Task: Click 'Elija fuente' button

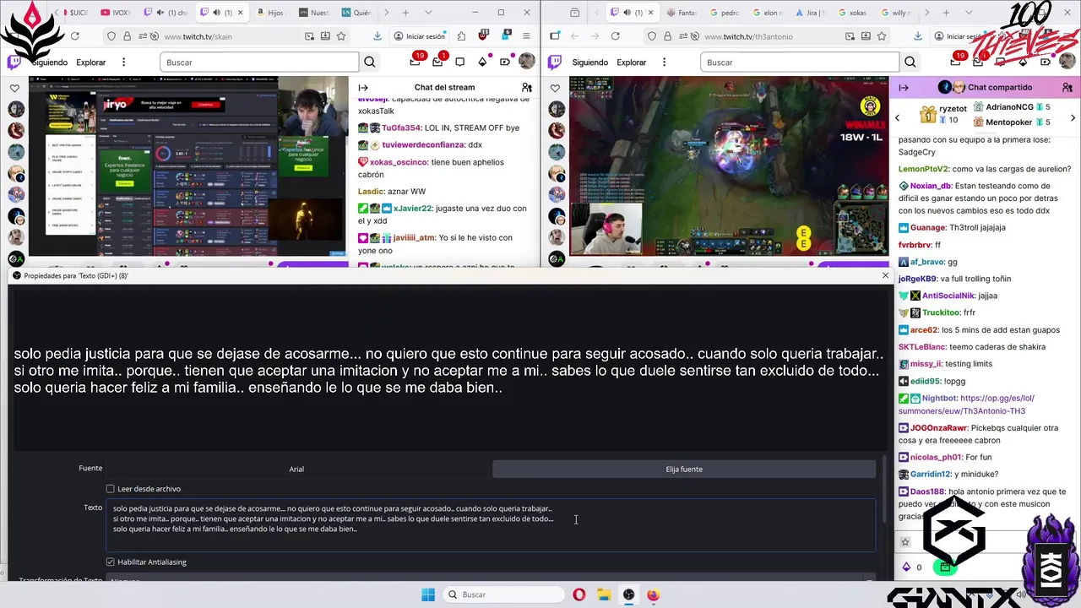Action: tap(684, 469)
